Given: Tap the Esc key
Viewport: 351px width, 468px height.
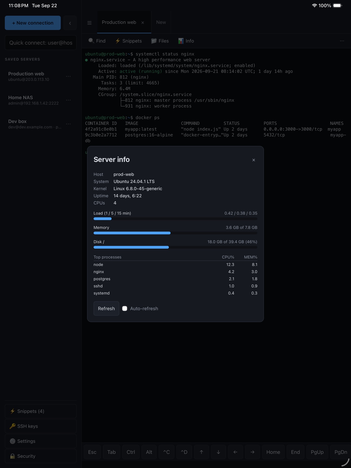Looking at the screenshot, I should 92,452.
